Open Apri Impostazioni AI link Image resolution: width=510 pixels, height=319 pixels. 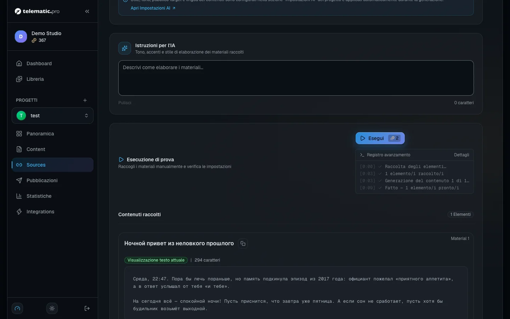153,8
